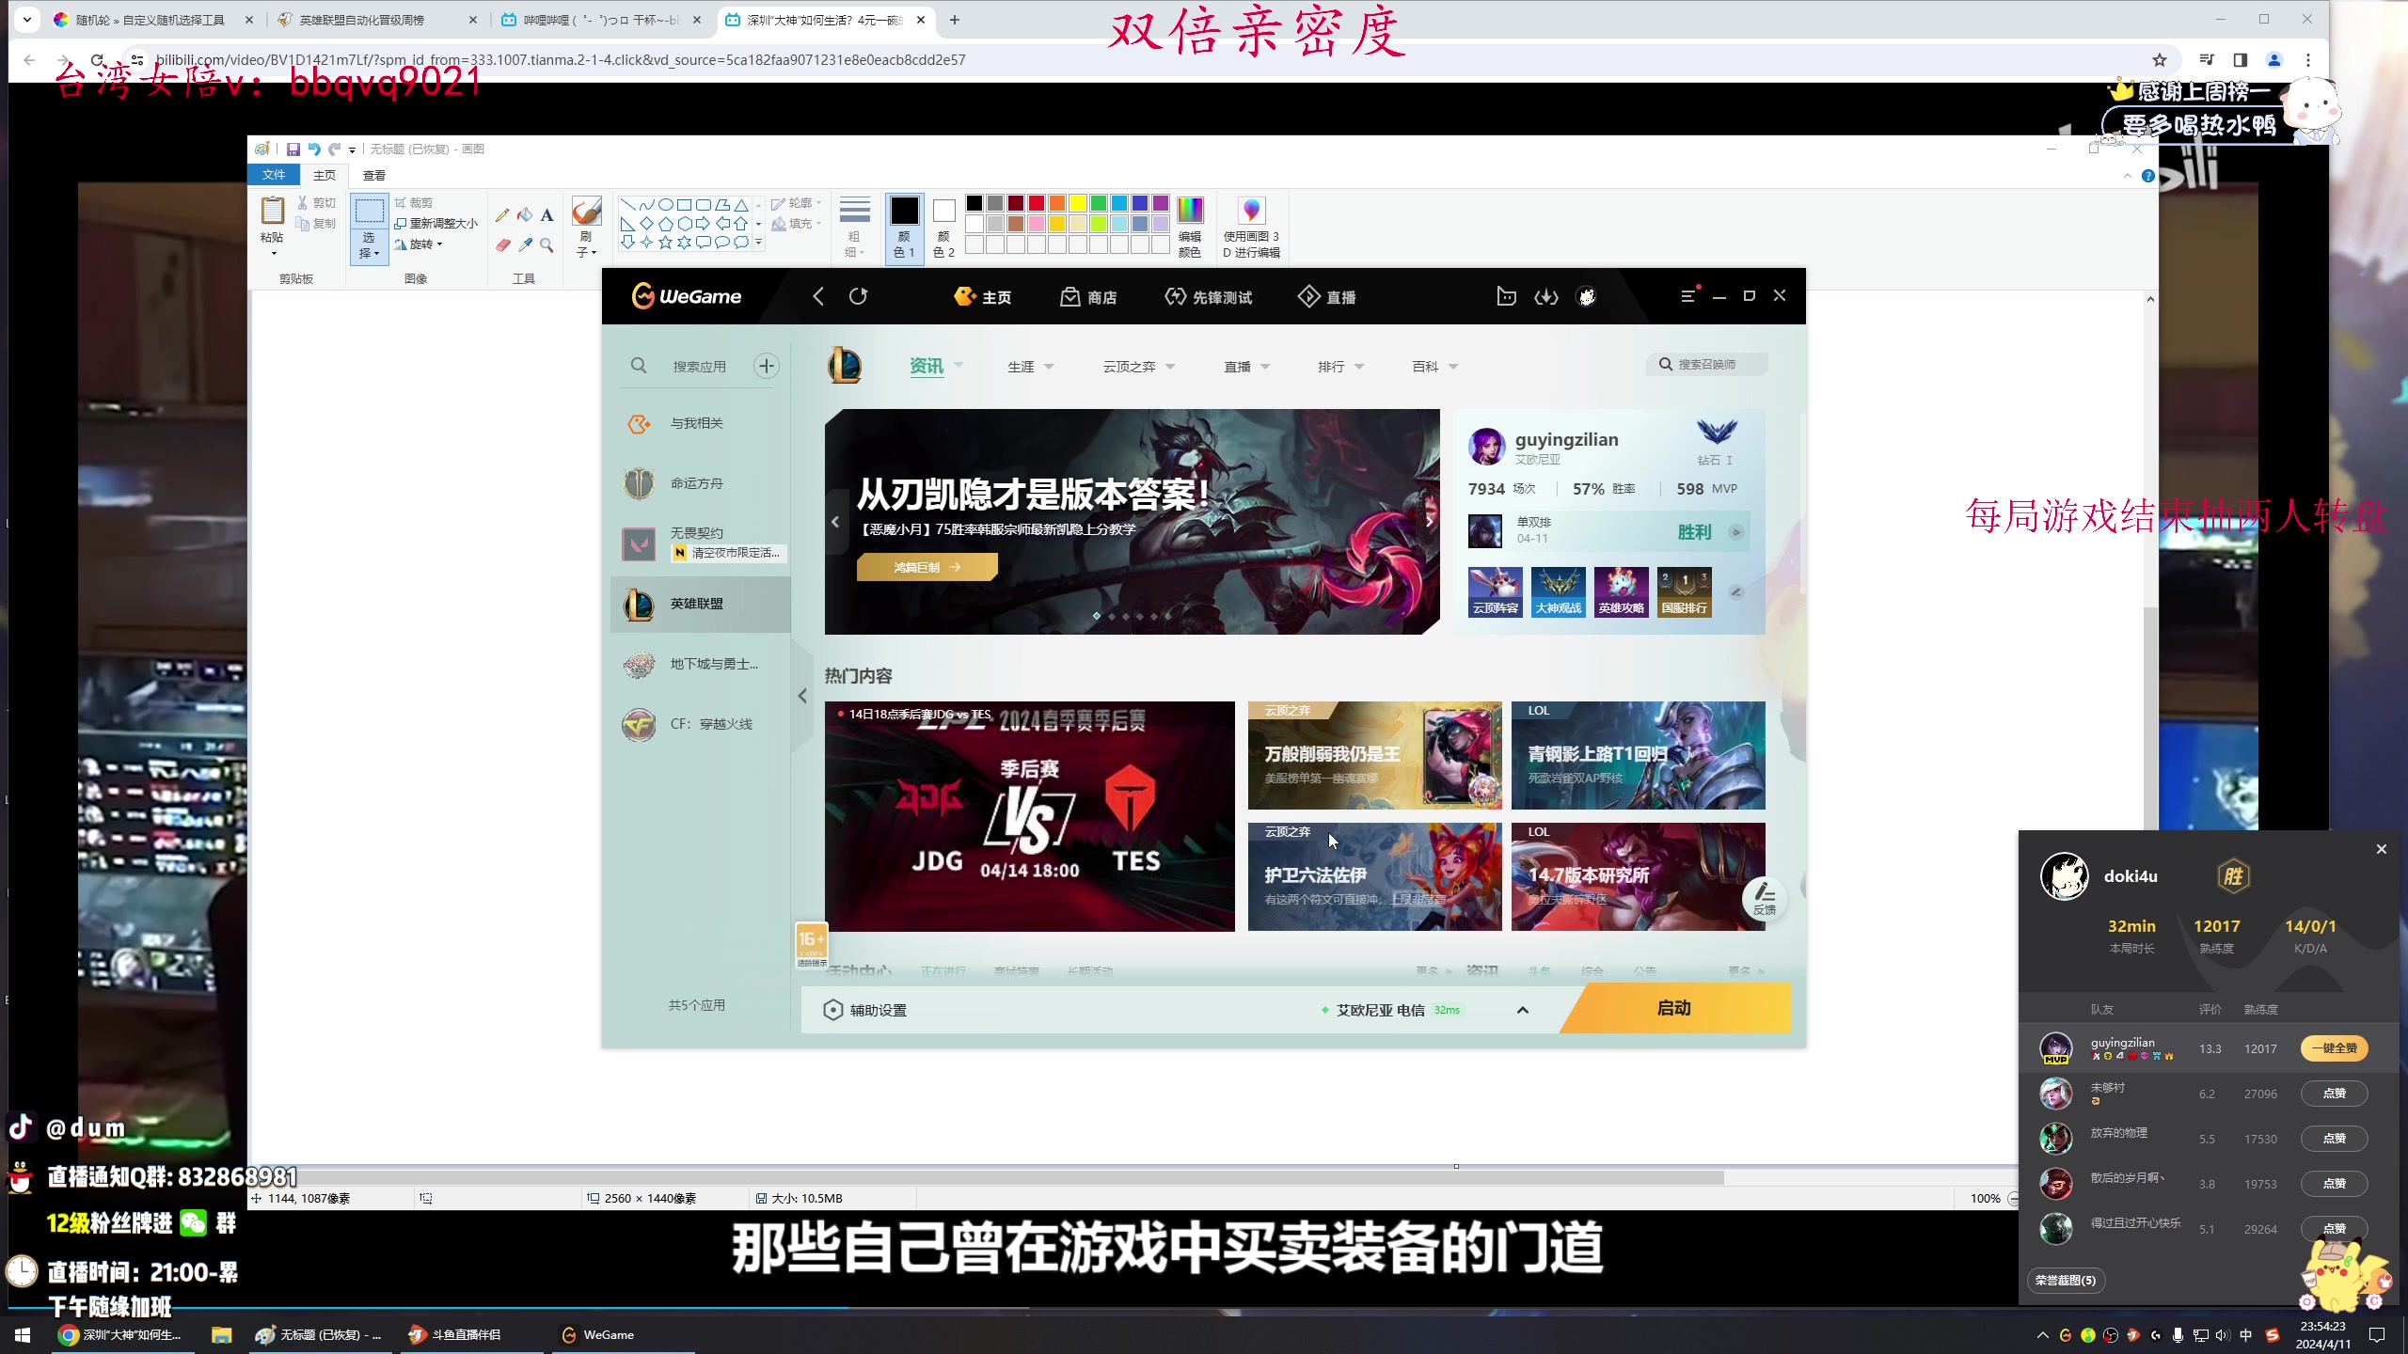Image resolution: width=2408 pixels, height=1354 pixels.
Task: Click the Crop tool in Paint
Action: [414, 203]
